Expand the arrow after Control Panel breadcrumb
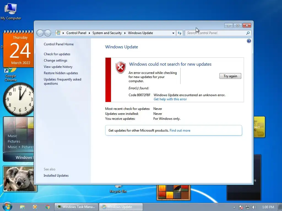The image size is (282, 211). click(90, 33)
